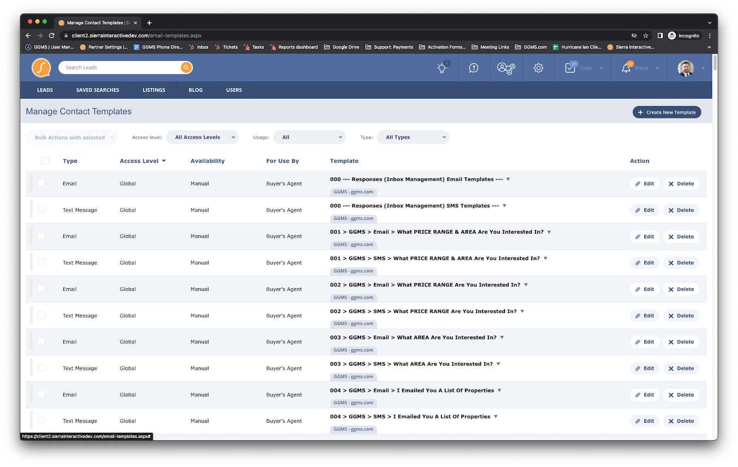Click into the Search Leads field
738x467 pixels.
pos(120,68)
